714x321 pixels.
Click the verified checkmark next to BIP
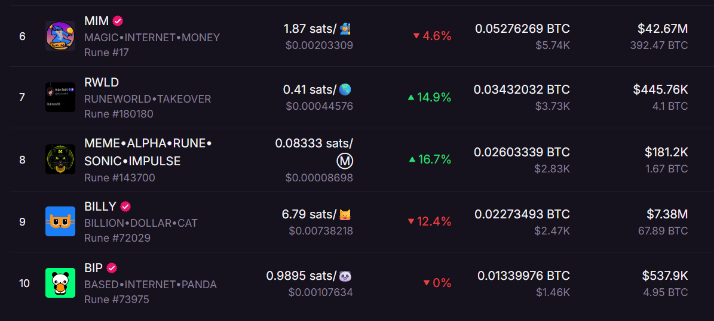[112, 268]
